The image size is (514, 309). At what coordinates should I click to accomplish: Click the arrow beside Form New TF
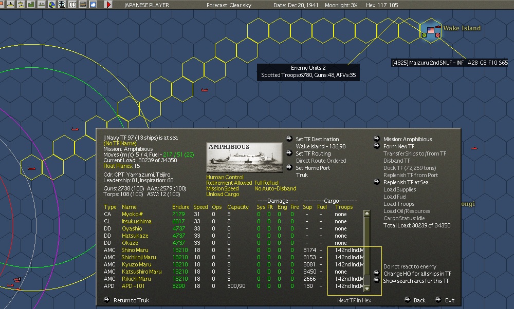[377, 146]
